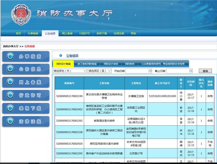Click the 办事指南 sidebar button
Image resolution: width=217 pixels, height=164 pixels.
(x=26, y=56)
